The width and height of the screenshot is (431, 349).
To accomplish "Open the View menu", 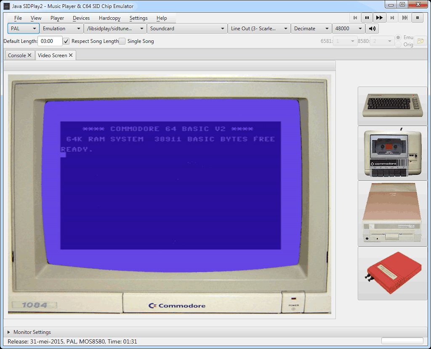I will pyautogui.click(x=36, y=18).
